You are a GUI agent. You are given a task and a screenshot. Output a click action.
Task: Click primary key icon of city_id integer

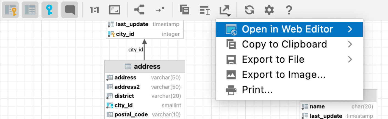click(111, 34)
